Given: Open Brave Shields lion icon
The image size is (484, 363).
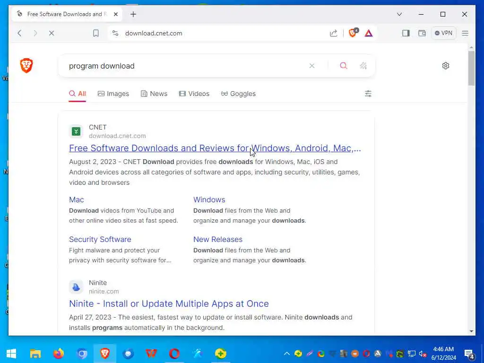Looking at the screenshot, I should click(353, 33).
